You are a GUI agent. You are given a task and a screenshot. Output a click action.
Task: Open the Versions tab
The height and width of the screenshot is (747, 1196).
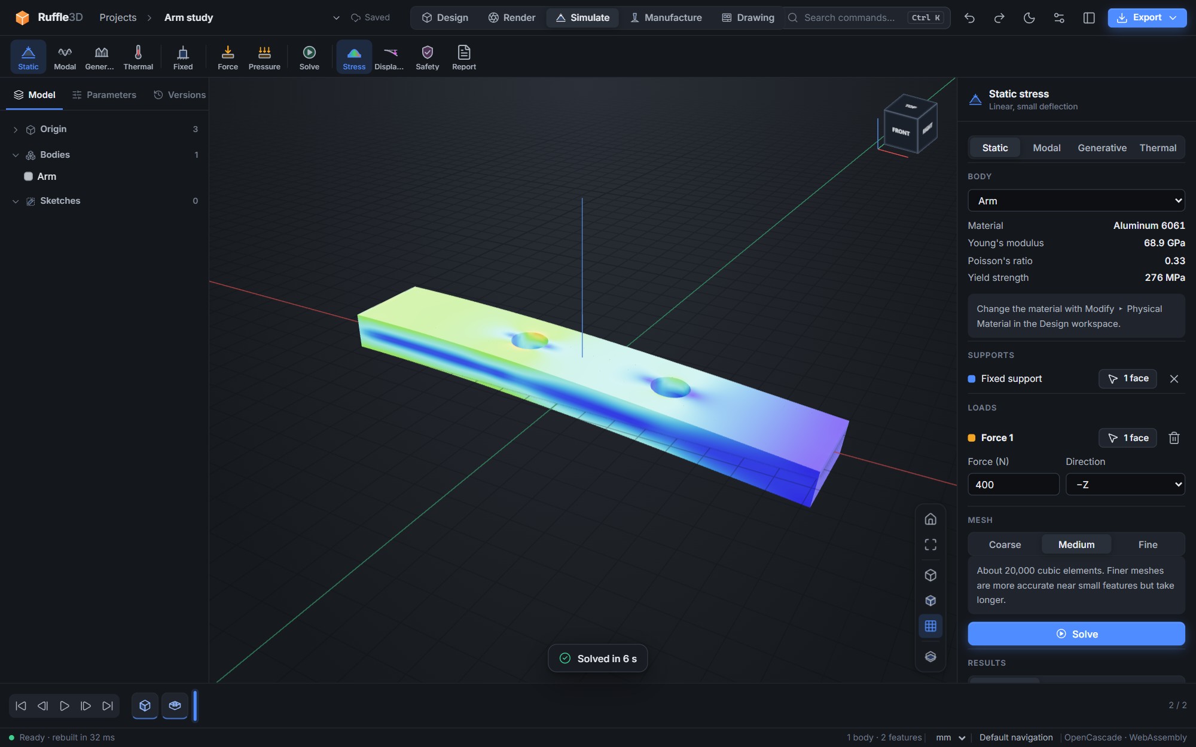(179, 95)
